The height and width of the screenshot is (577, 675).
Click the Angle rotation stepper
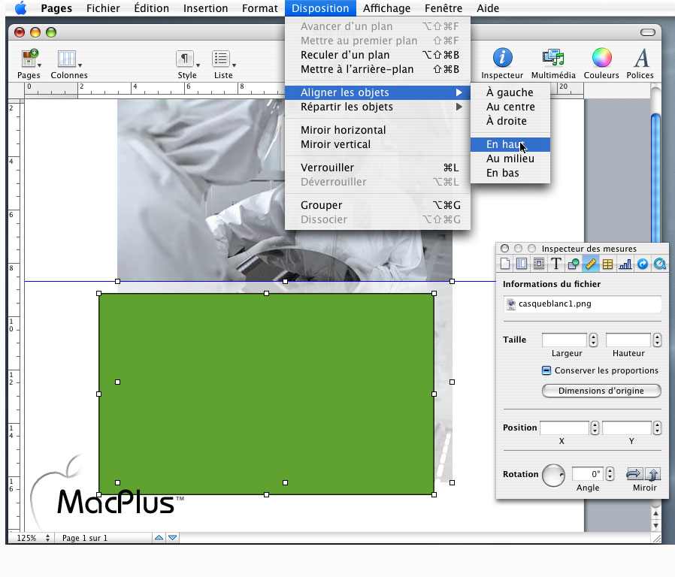coord(610,474)
